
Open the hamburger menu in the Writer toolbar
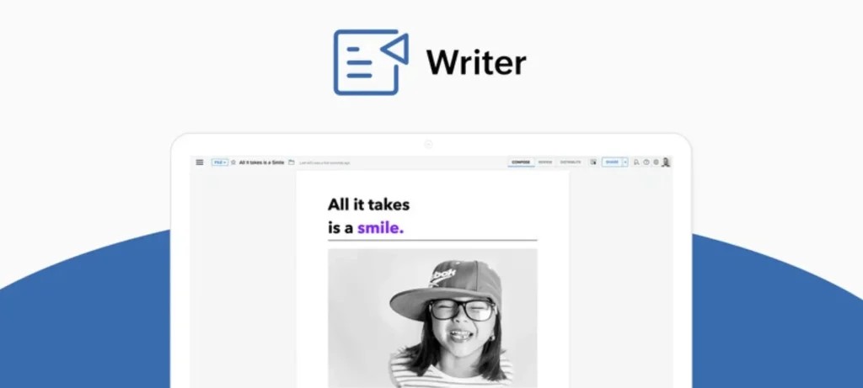tap(200, 162)
